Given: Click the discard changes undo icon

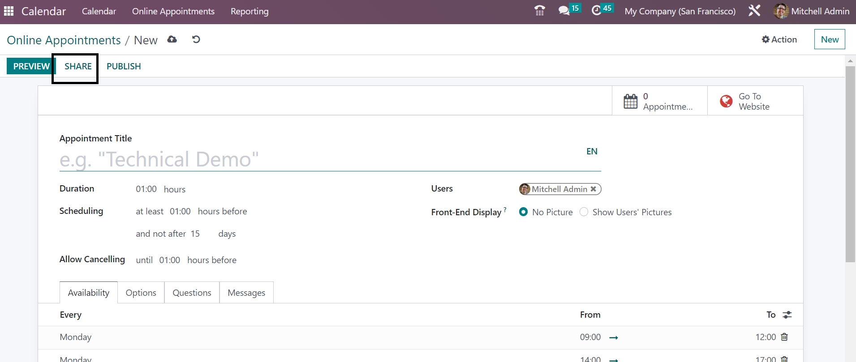Looking at the screenshot, I should click(196, 39).
